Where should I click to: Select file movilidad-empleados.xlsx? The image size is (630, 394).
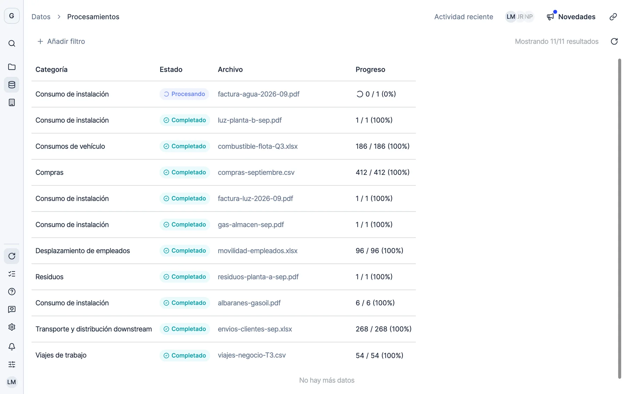pos(258,251)
